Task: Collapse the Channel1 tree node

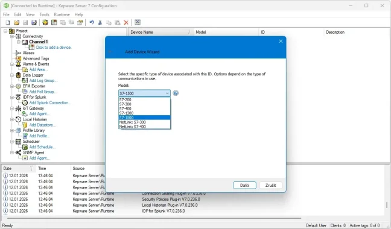Action: (19, 42)
